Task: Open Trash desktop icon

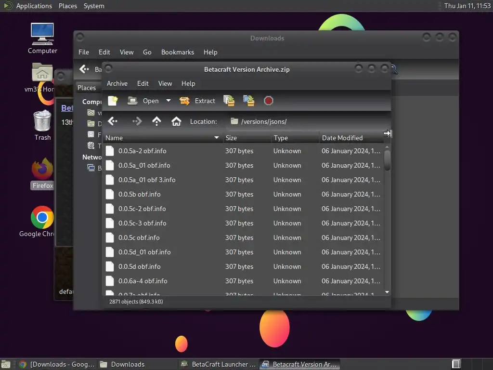Action: point(42,125)
